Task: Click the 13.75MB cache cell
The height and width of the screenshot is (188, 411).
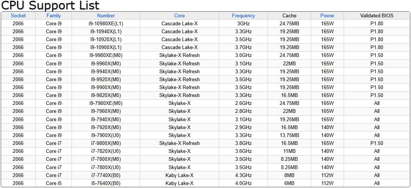Action: (289, 135)
